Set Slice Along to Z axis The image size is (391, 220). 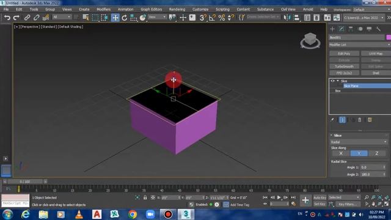[377, 153]
